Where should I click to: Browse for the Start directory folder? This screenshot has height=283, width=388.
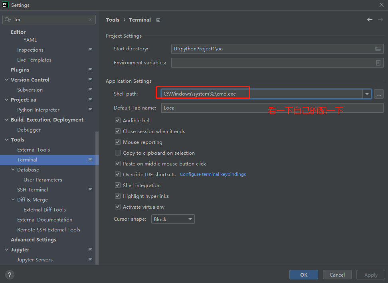point(378,49)
